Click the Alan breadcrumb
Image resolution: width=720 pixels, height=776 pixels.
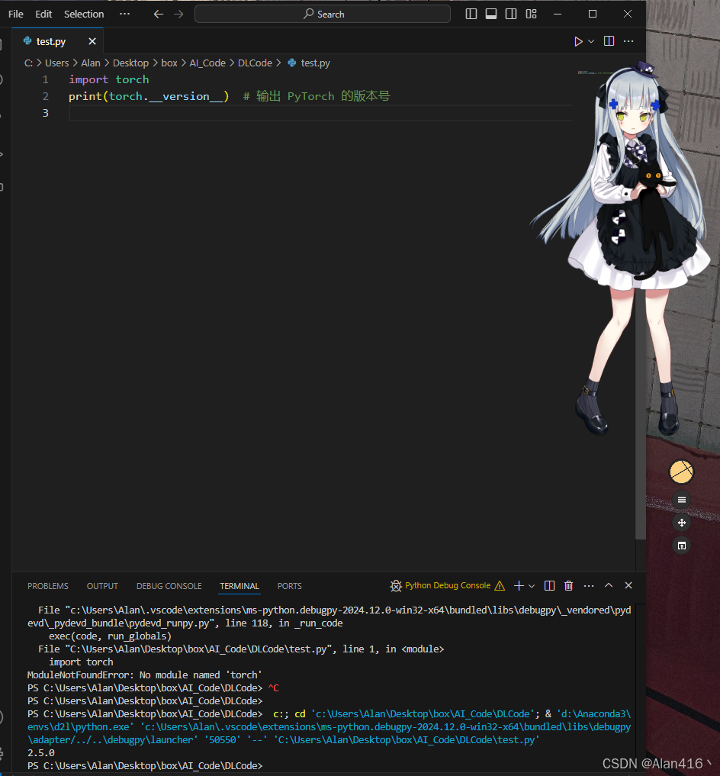91,63
